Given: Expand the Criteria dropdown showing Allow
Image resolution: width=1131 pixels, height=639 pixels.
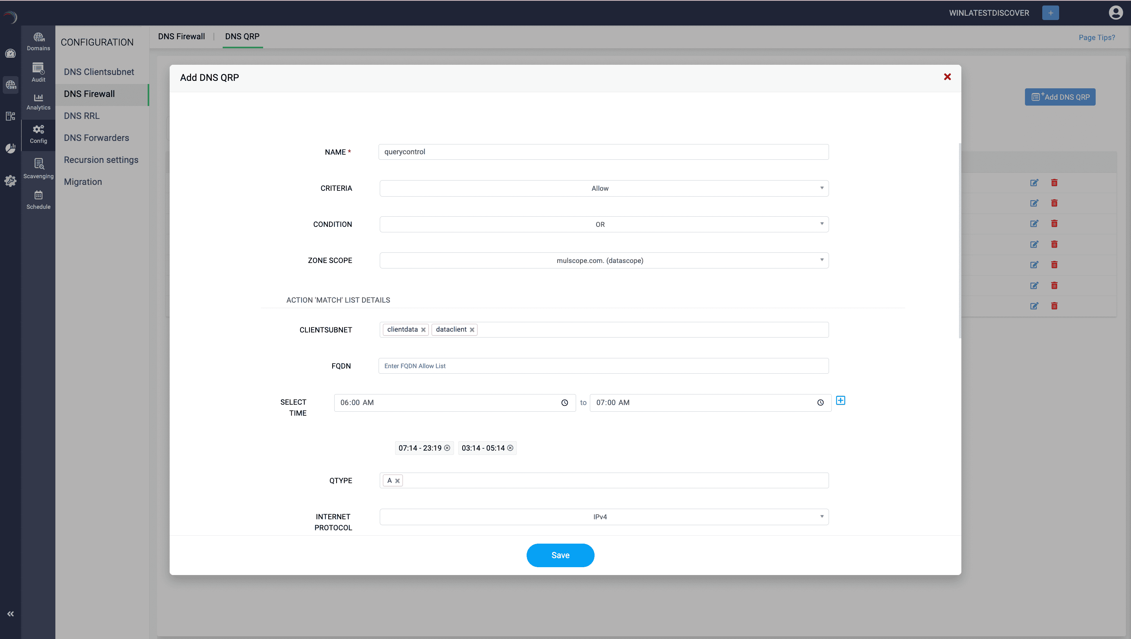Looking at the screenshot, I should pos(604,188).
